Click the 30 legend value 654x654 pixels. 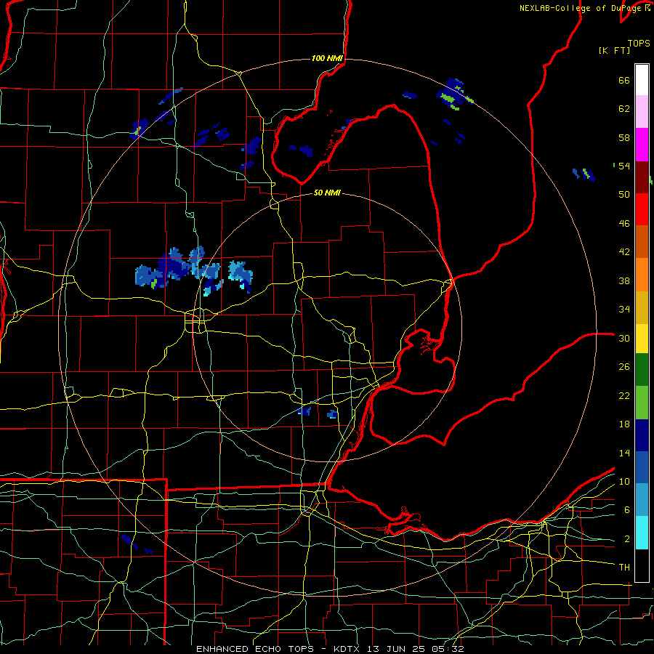624,338
